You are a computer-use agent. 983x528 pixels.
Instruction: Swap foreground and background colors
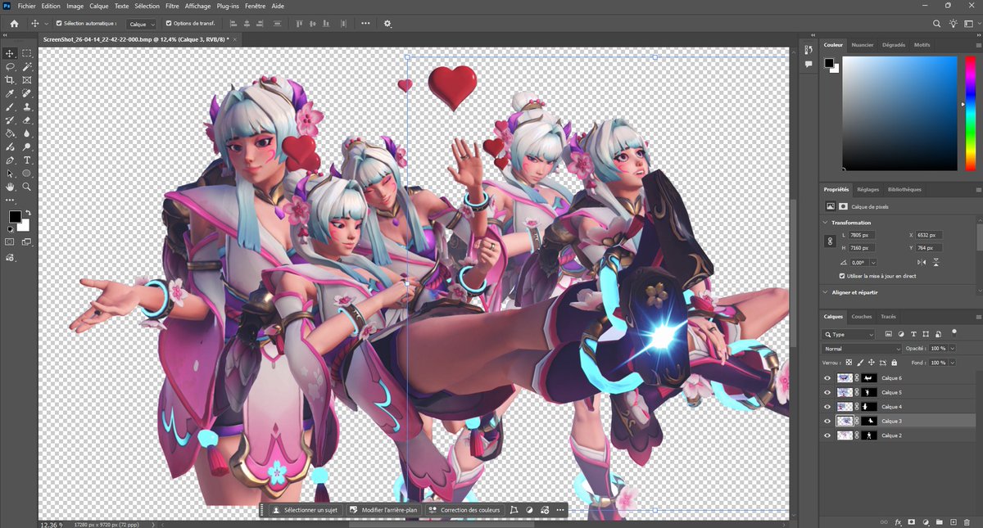point(27,213)
